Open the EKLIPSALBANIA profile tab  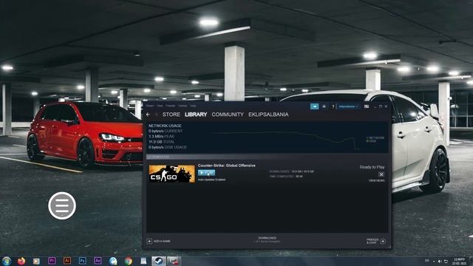pyautogui.click(x=268, y=115)
